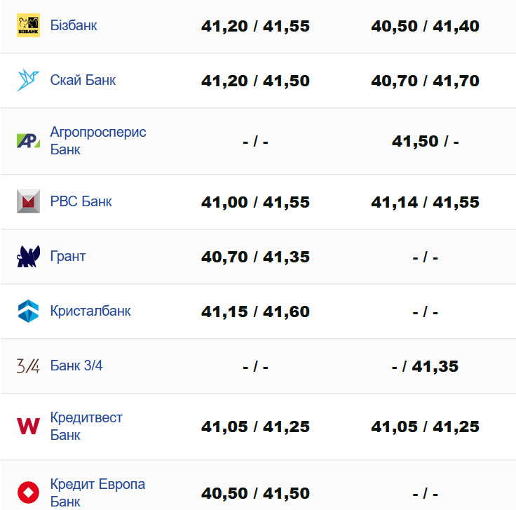Click the Кристалбанк blue diamond logo
The width and height of the screenshot is (516, 510).
tap(28, 311)
